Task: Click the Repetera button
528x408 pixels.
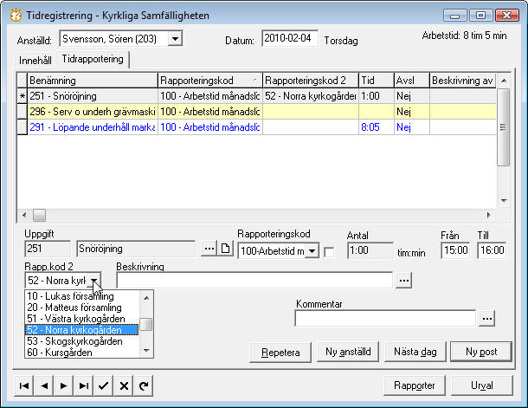Action: click(280, 352)
